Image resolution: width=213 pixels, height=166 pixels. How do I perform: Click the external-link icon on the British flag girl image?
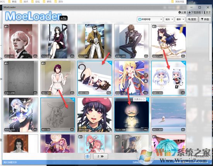[x=146, y=76]
